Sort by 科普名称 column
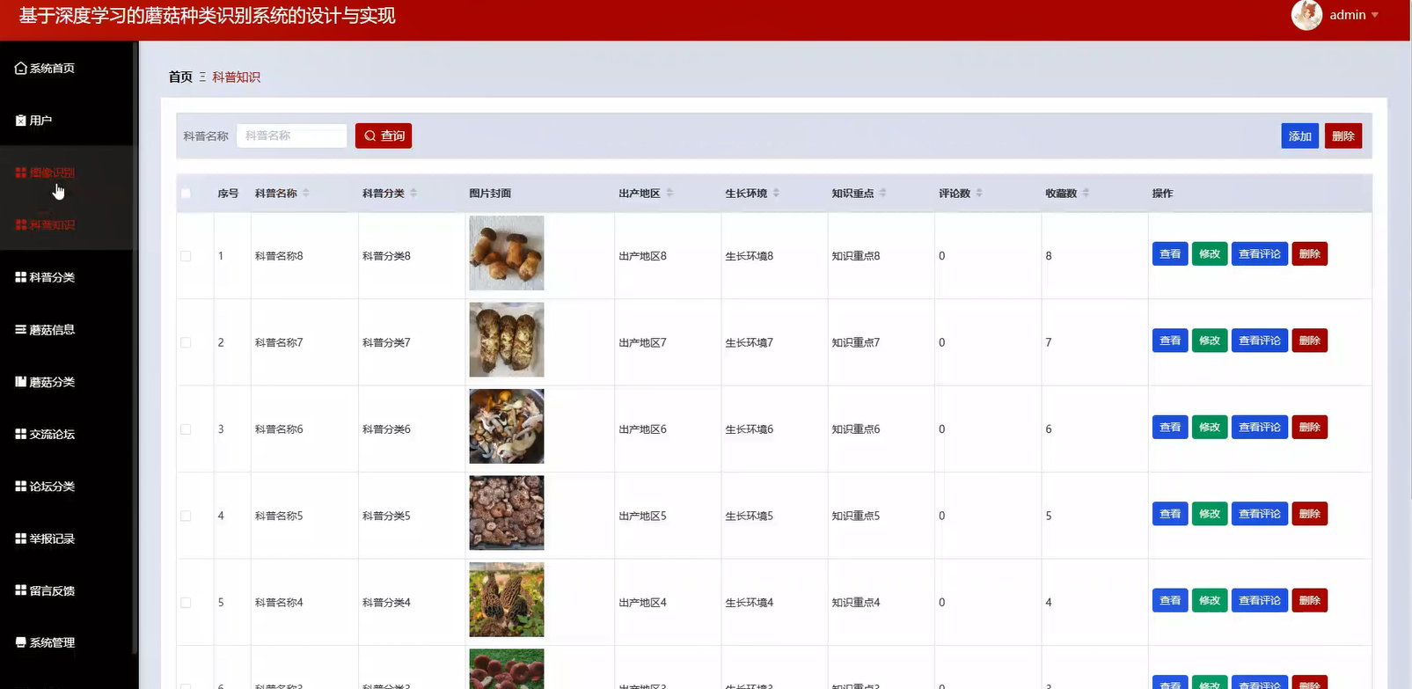This screenshot has width=1412, height=689. tap(306, 193)
